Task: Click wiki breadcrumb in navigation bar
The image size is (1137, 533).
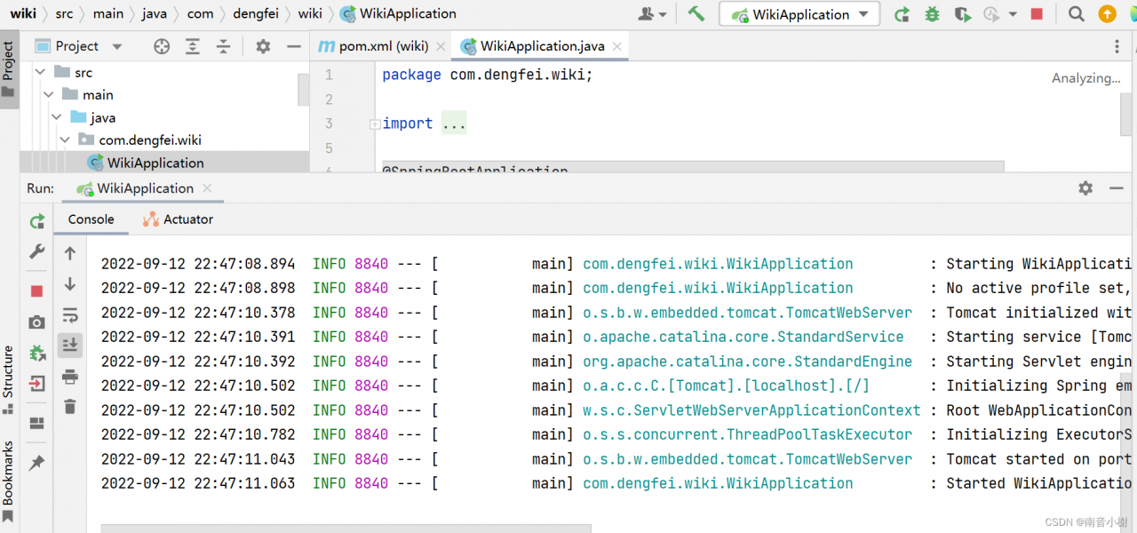Action: 23,13
